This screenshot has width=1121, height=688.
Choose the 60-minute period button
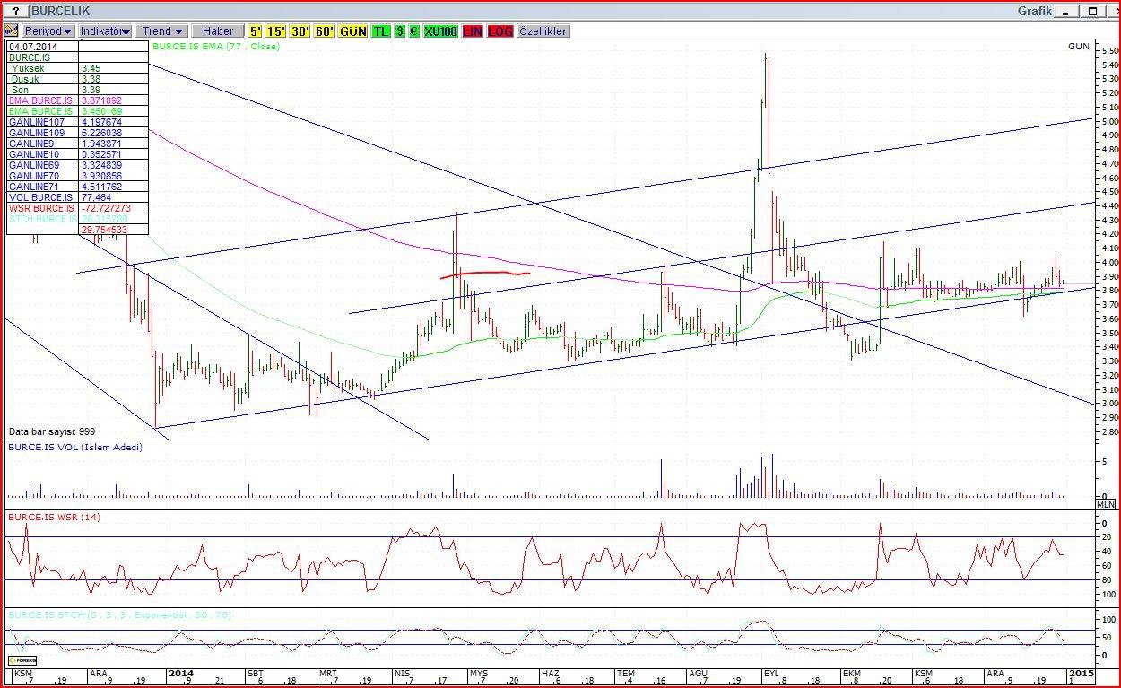pyautogui.click(x=323, y=30)
